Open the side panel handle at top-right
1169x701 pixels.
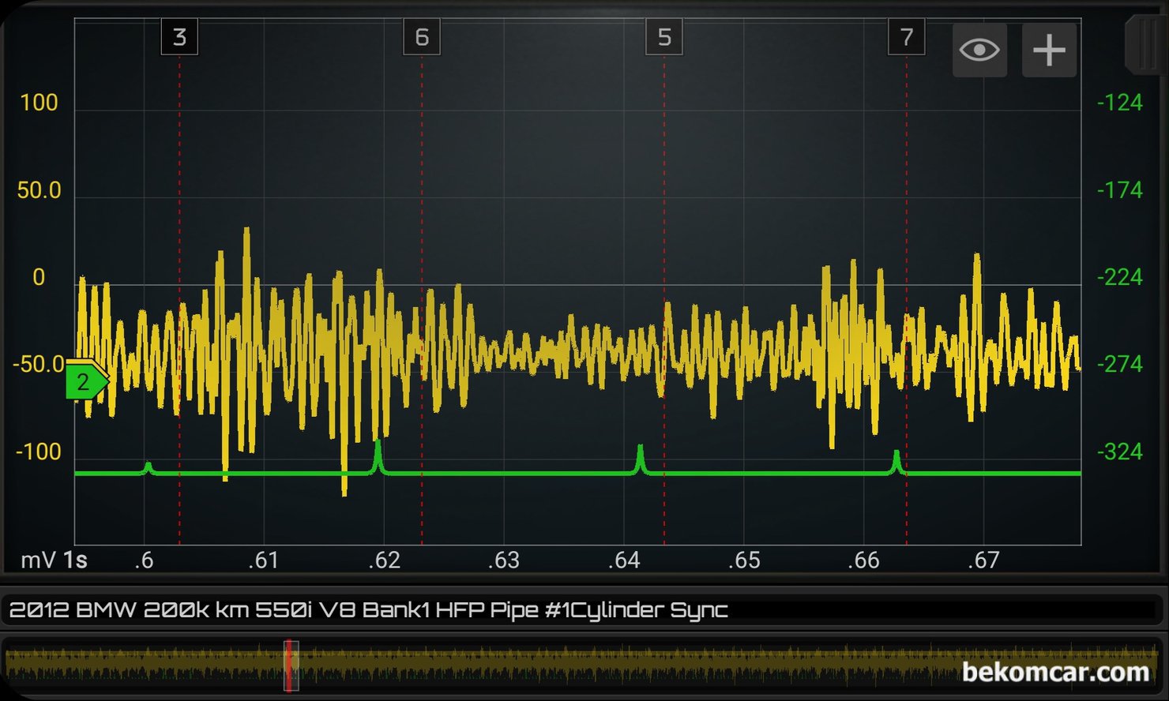(1145, 46)
